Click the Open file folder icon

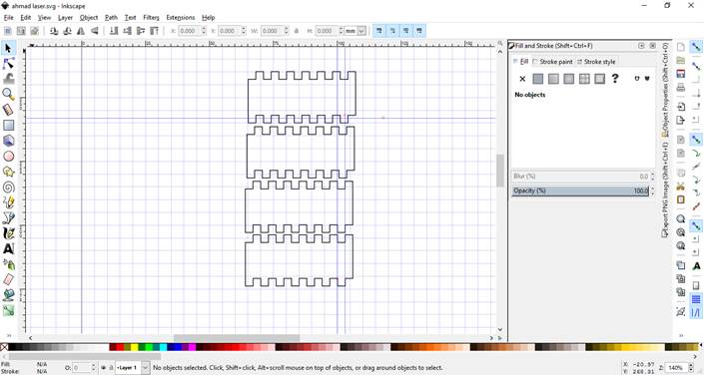(x=681, y=61)
